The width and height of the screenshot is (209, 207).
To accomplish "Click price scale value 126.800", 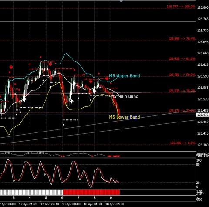I will pos(203,7).
